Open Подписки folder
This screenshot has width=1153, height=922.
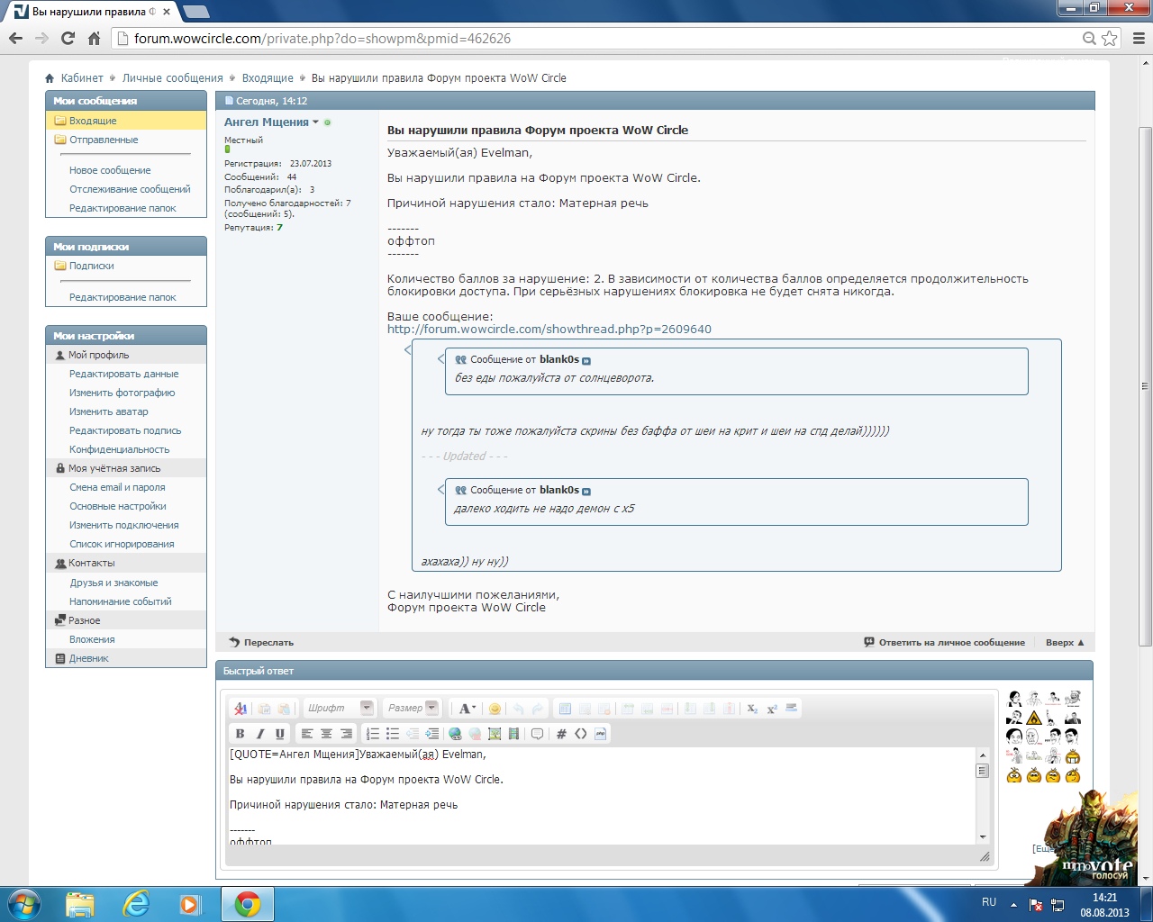pyautogui.click(x=91, y=266)
